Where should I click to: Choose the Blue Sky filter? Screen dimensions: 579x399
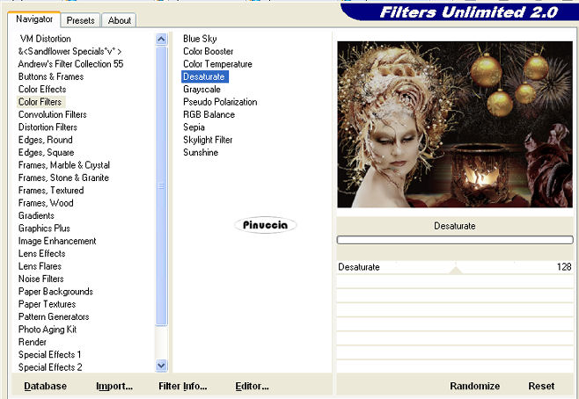tap(200, 39)
